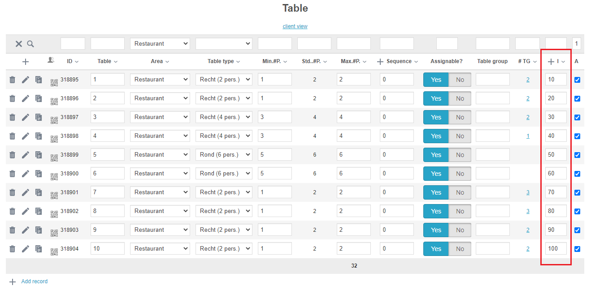The width and height of the screenshot is (591, 294).
Task: Sort by Max.#P. column header
Action: coord(354,62)
